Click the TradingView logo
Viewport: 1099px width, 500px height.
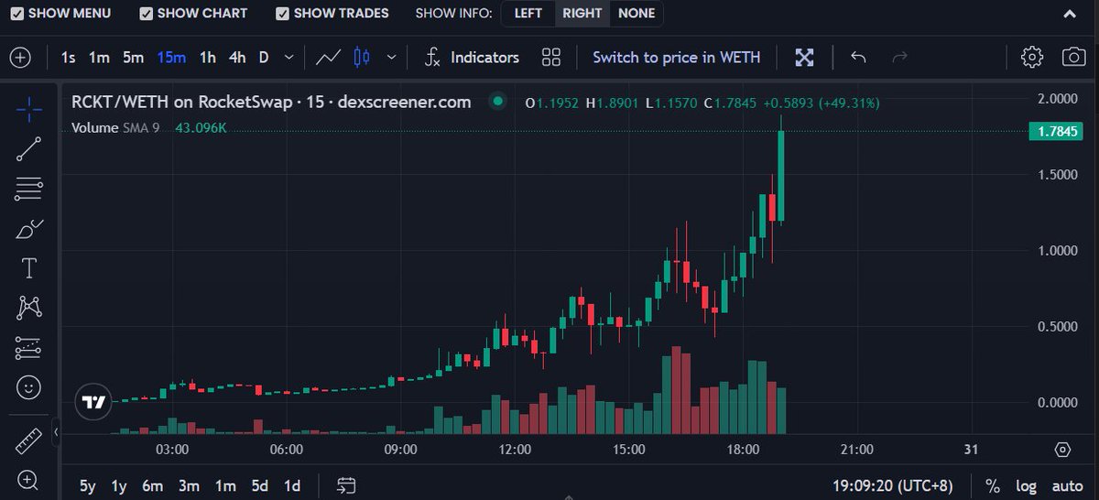point(92,402)
